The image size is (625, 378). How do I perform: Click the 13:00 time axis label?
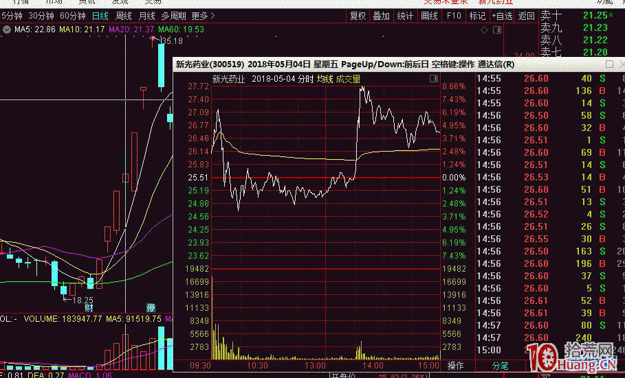(x=316, y=366)
